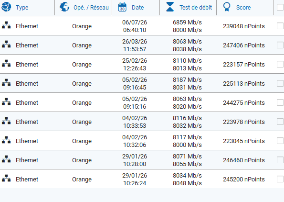This screenshot has width=284, height=202.
Task: Select the checkbox of the 244275 nPoints row
Action: point(280,102)
